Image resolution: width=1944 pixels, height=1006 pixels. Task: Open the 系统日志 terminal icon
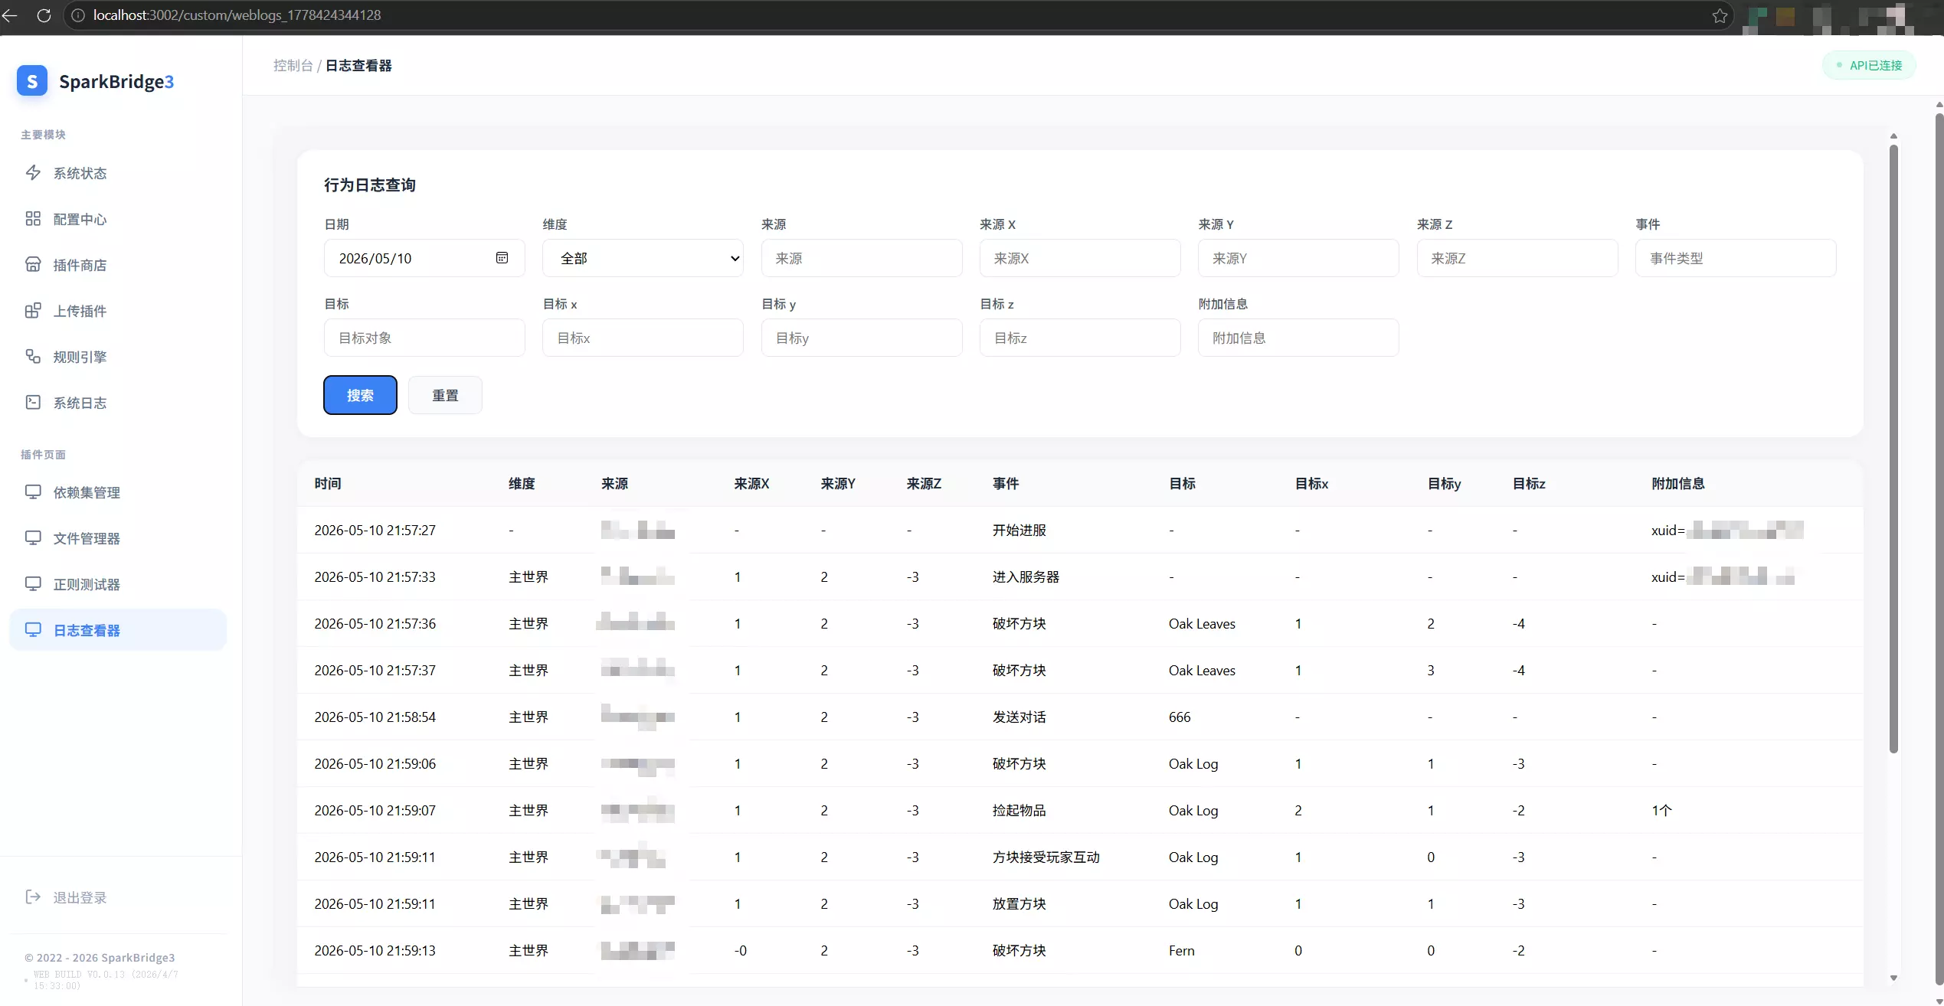tap(33, 402)
